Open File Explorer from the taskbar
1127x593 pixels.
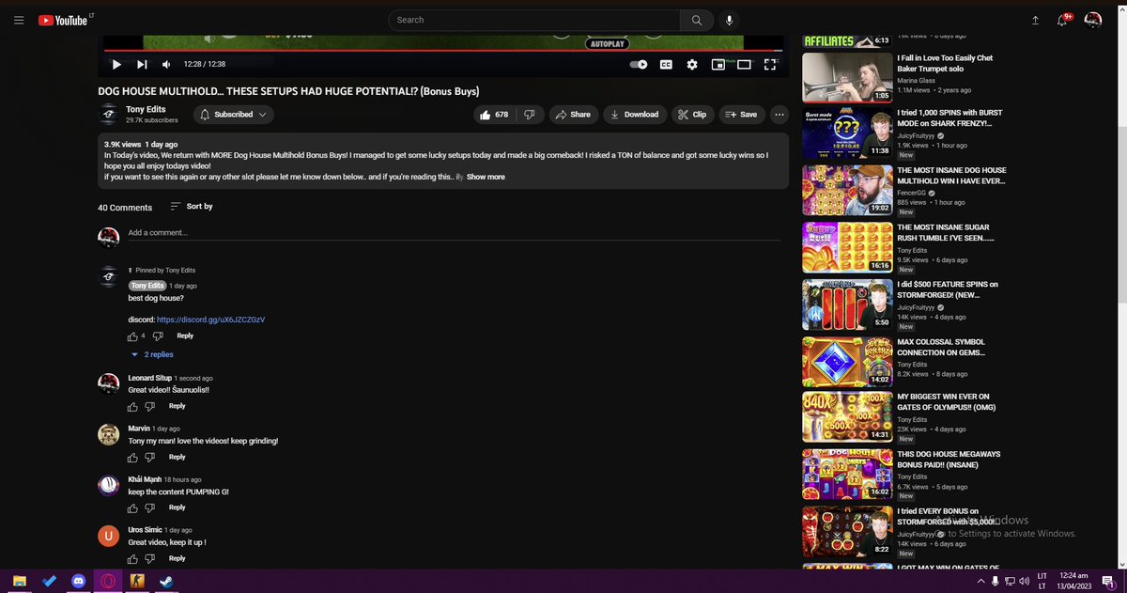[x=19, y=581]
